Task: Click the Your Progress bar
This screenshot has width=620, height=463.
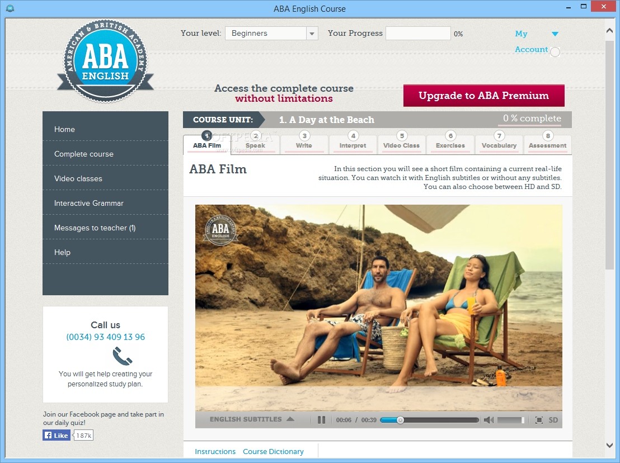Action: coord(418,33)
